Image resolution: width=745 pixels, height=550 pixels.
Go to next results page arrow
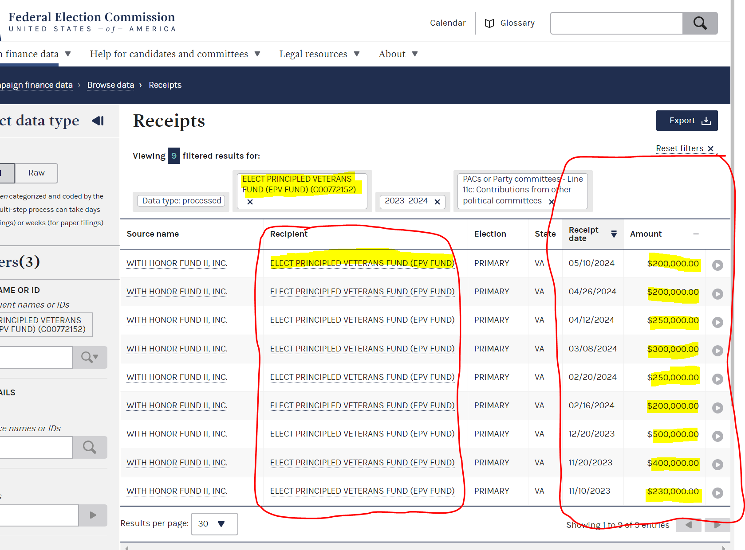click(717, 525)
